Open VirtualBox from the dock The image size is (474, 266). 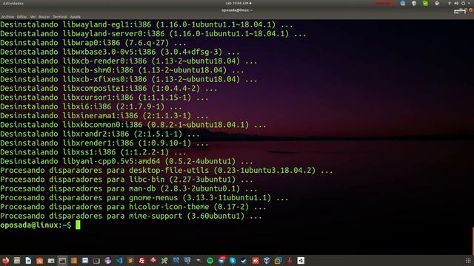point(267,261)
